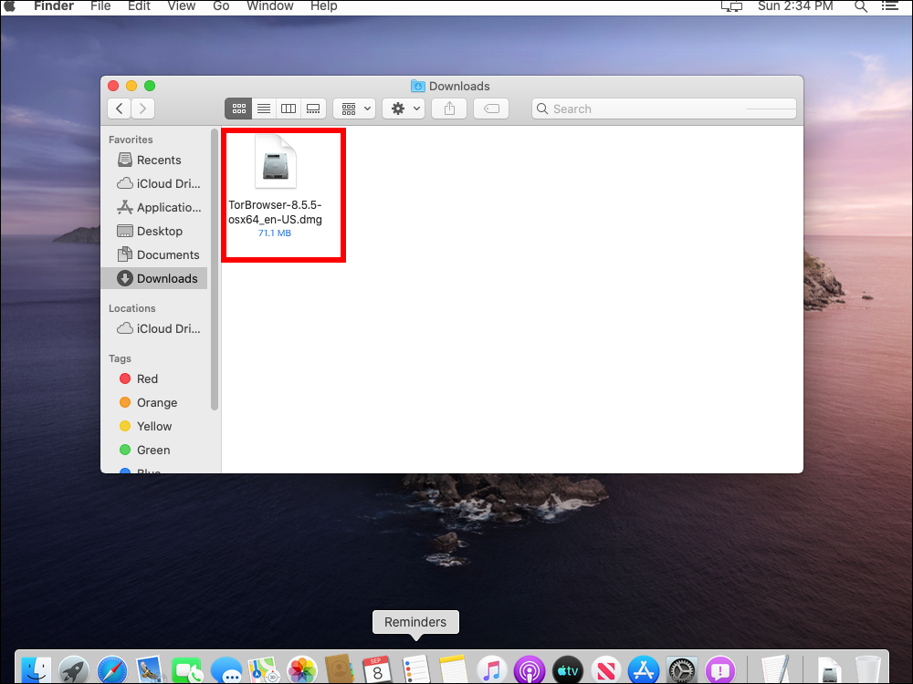Open the action gear dropdown menu
Viewport: 913px width, 684px height.
[403, 108]
